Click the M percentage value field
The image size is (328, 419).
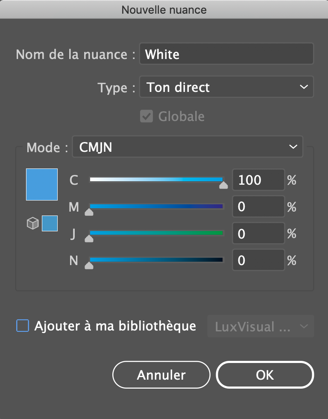[x=258, y=207]
